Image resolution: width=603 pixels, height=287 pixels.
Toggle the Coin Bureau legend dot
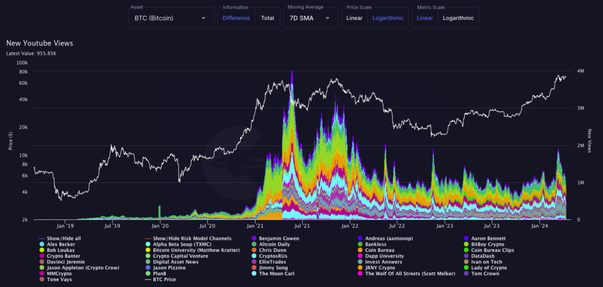click(x=360, y=249)
